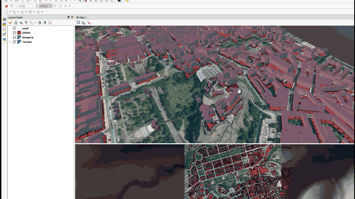
Task: Uncheck the Imagery layer visibility
Action: [x=14, y=37]
